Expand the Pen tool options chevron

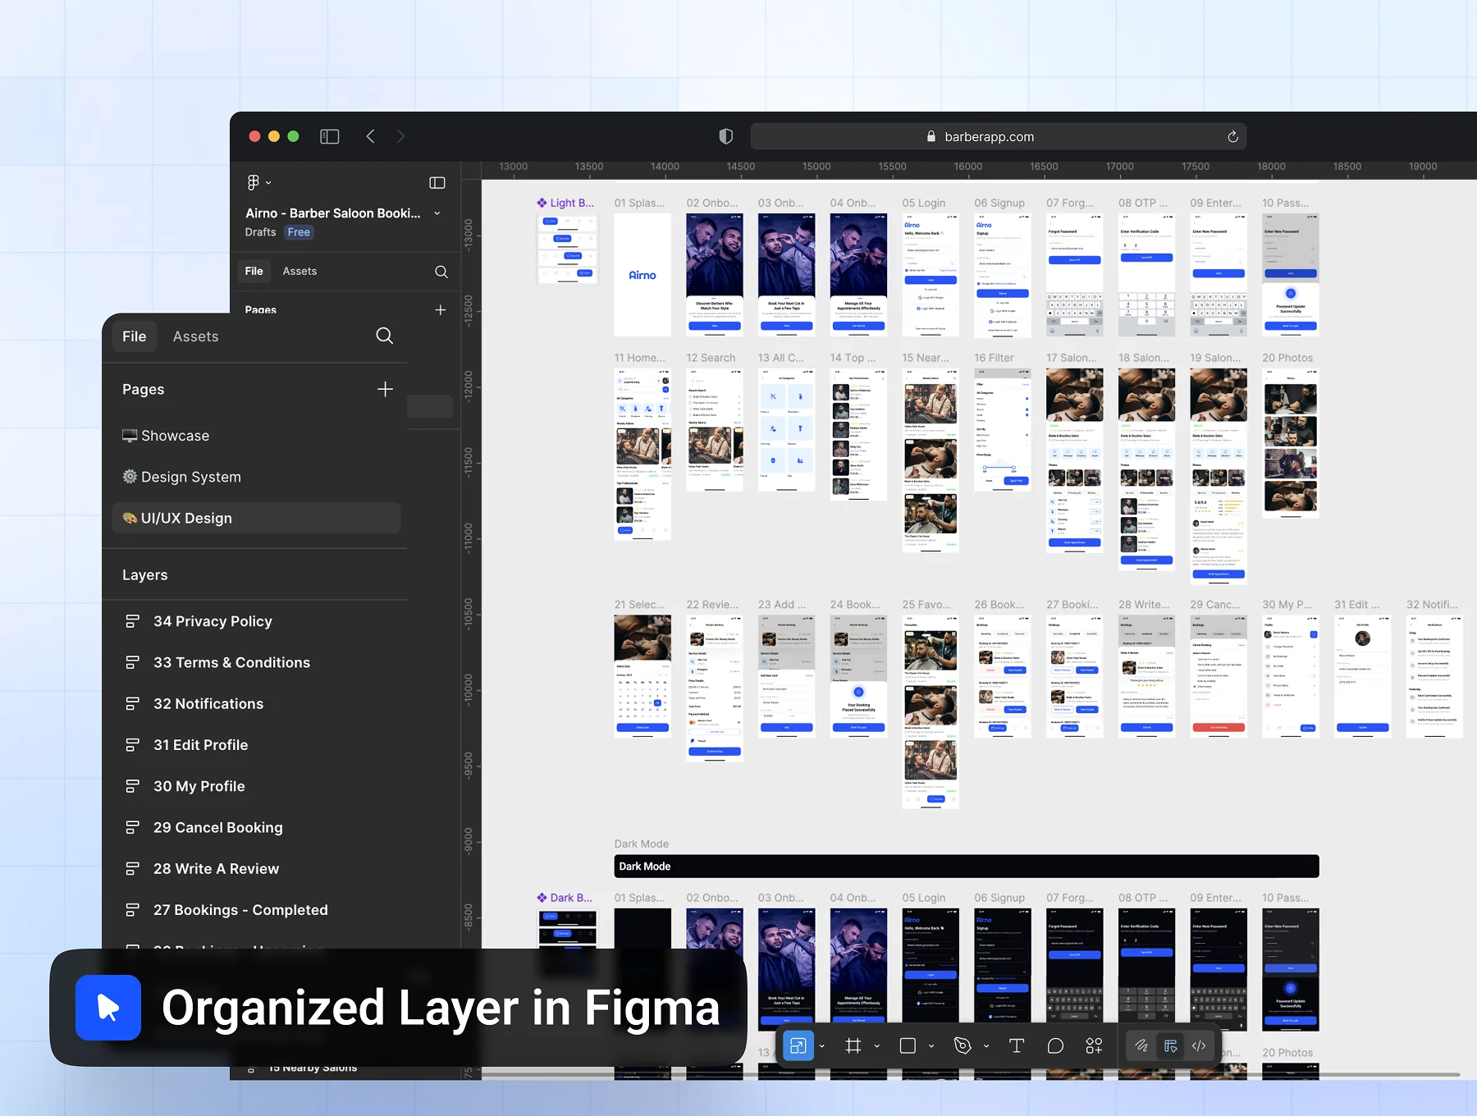pyautogui.click(x=986, y=1046)
